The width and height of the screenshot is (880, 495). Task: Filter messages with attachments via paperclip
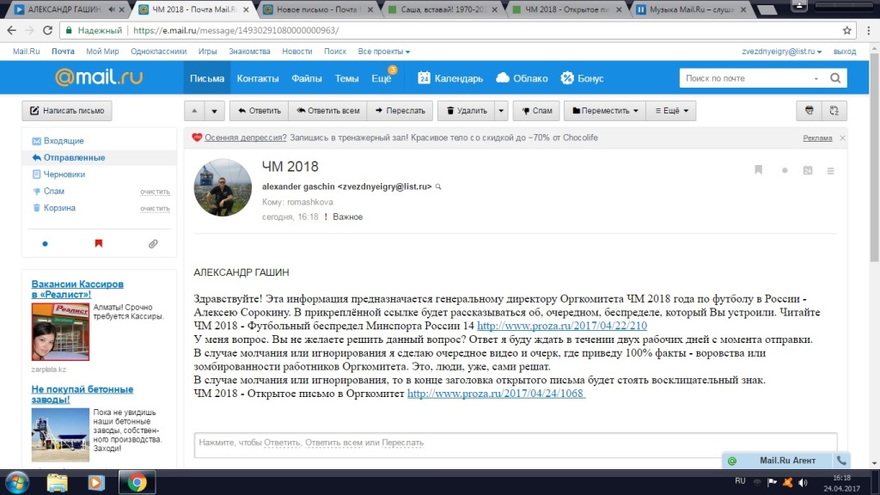(153, 243)
